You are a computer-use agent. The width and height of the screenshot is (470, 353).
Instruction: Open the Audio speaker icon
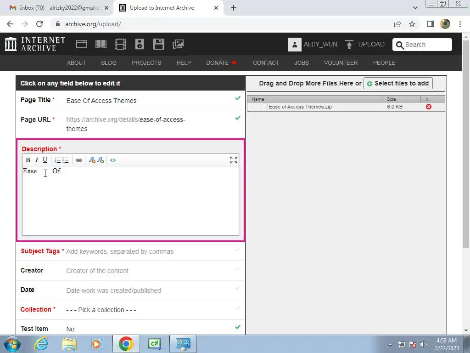point(140,44)
